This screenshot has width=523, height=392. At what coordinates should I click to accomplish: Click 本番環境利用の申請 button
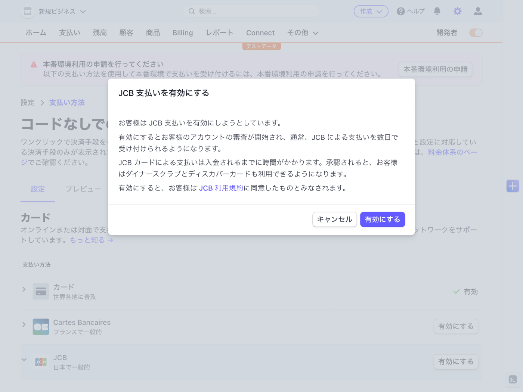436,69
